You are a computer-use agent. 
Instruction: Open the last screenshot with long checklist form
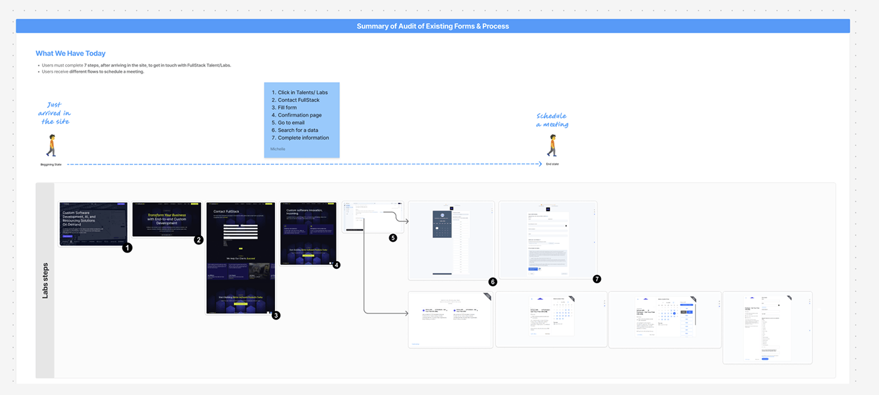click(x=767, y=327)
